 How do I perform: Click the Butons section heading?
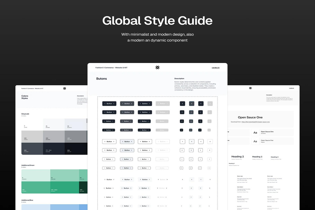101,78
